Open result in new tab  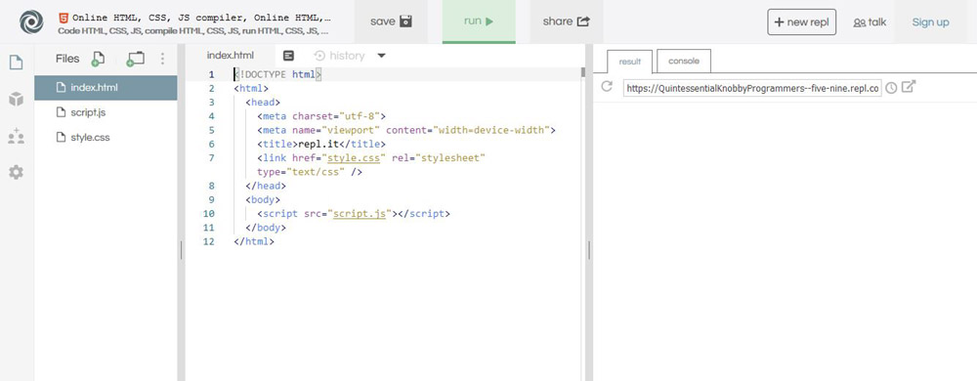tap(909, 87)
